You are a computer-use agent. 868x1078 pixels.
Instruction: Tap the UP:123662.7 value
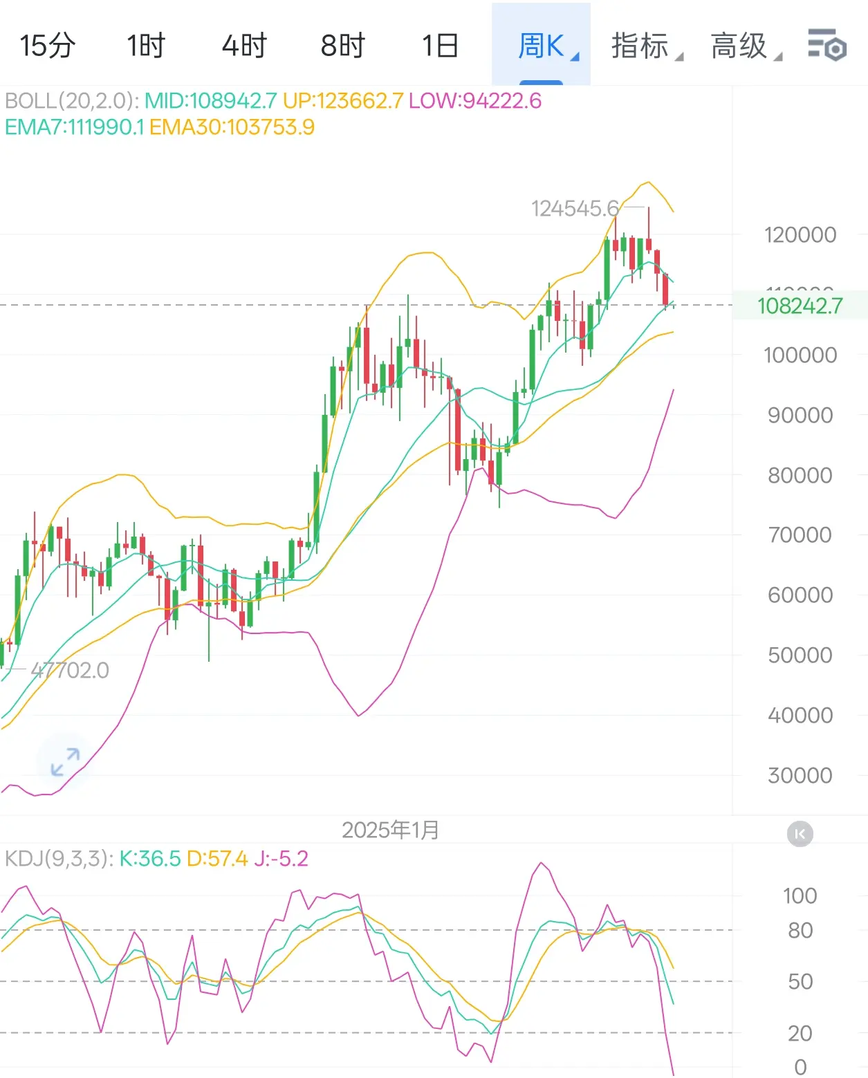pyautogui.click(x=343, y=101)
